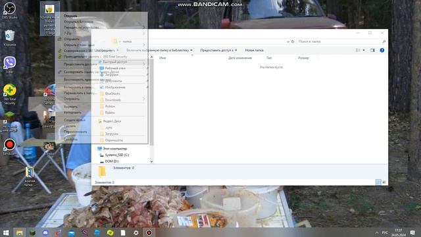
Task: Open Discord from the taskbar
Action: click(45, 232)
